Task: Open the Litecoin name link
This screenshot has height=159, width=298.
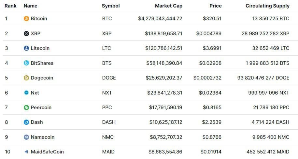Action: [40, 48]
